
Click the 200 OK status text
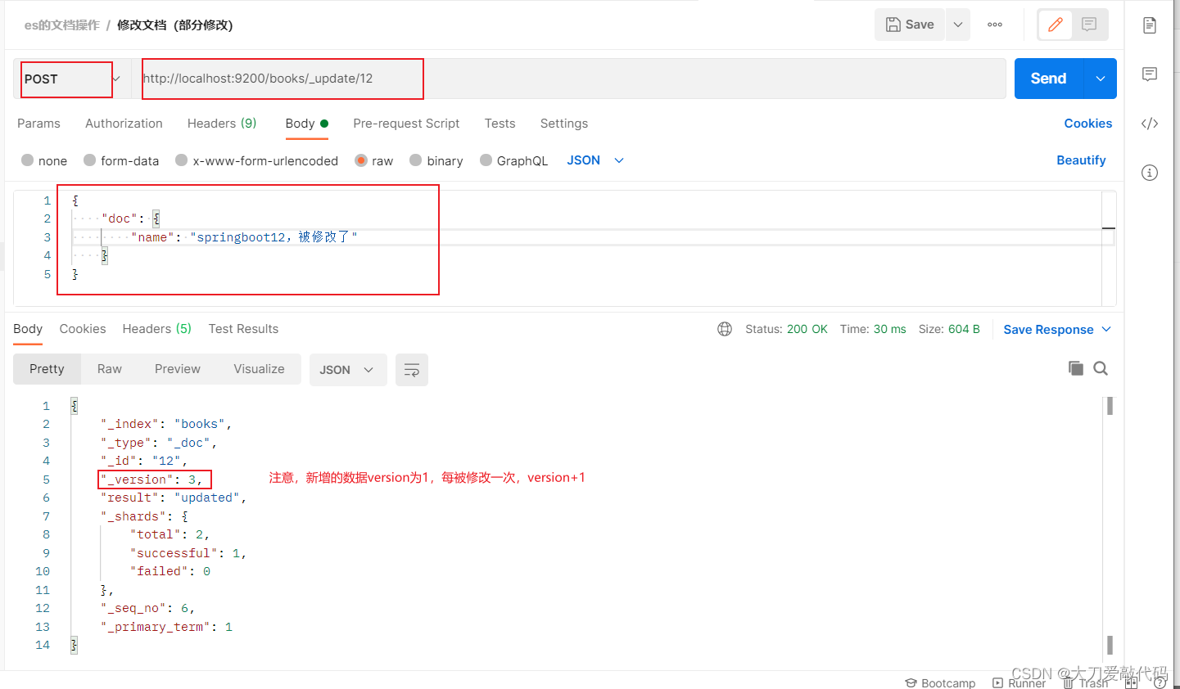(807, 329)
